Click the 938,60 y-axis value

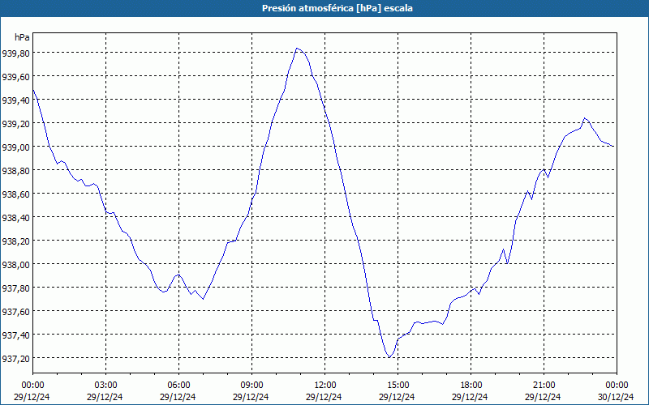pos(15,194)
